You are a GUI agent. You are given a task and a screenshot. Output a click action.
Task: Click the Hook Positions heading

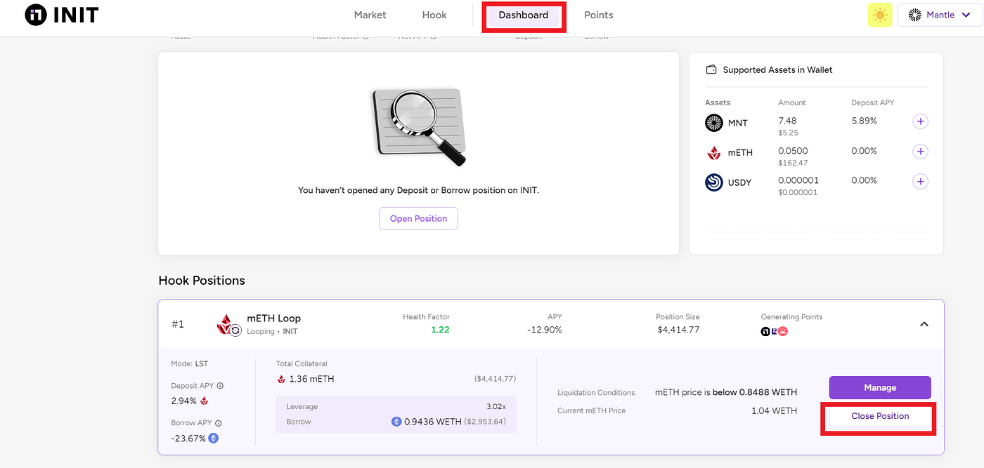point(202,281)
